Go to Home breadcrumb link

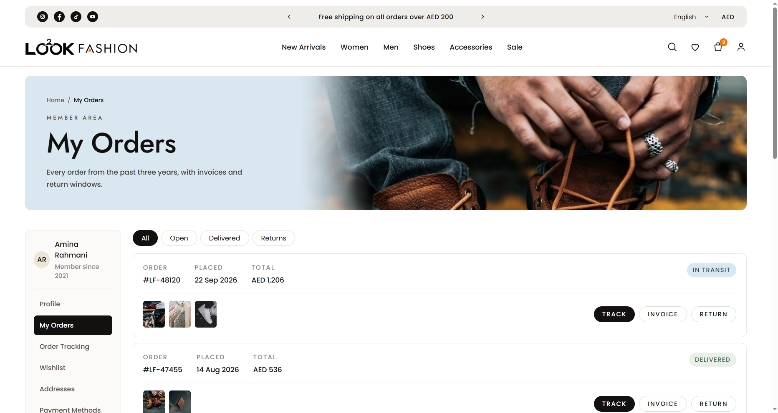coord(56,100)
